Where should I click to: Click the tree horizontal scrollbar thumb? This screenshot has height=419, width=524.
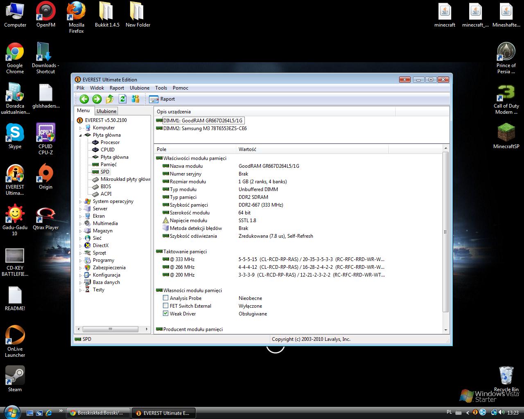(x=110, y=329)
